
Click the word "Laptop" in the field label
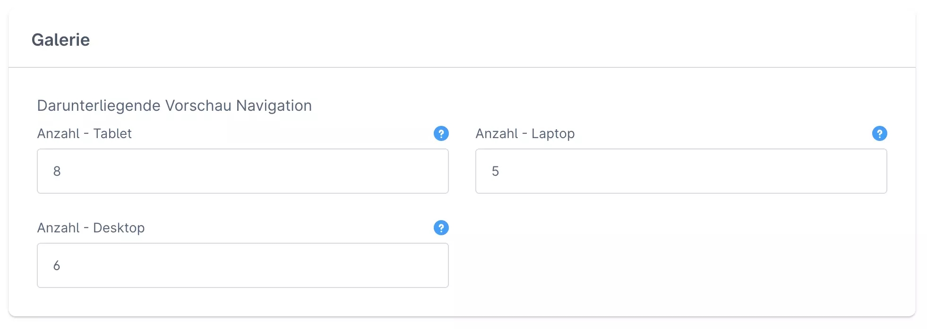553,134
